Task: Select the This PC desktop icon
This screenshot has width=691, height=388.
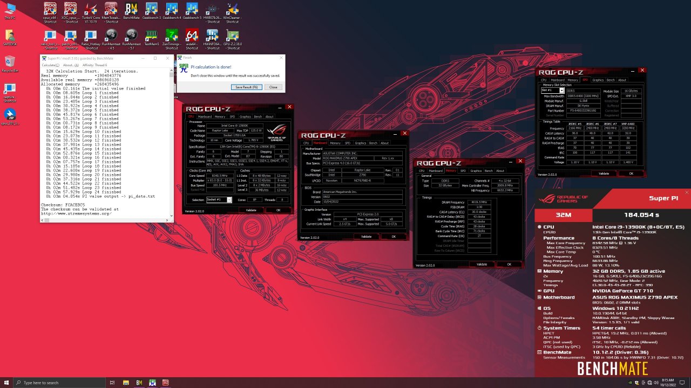Action: (9, 12)
